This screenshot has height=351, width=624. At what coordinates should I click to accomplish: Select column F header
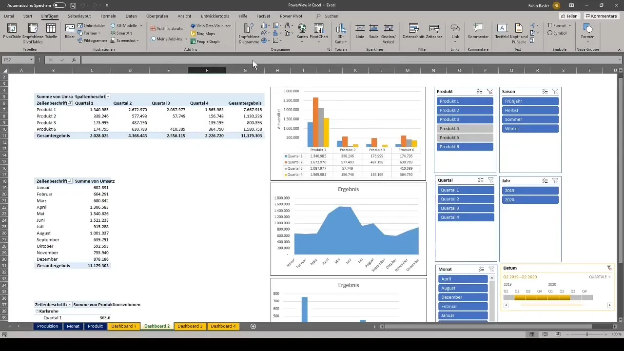pyautogui.click(x=207, y=71)
